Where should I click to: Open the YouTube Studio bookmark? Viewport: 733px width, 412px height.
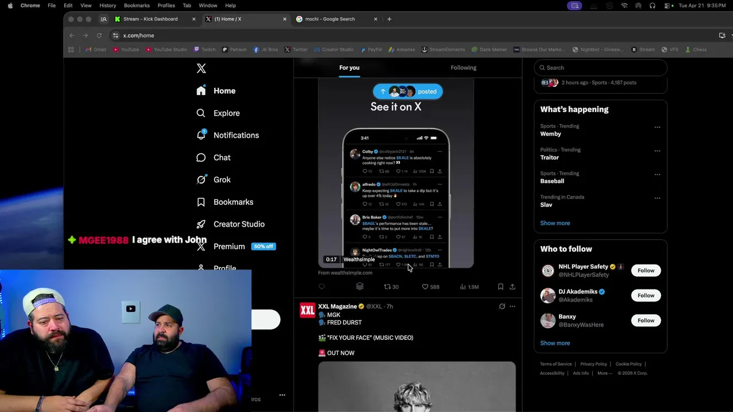[166, 50]
